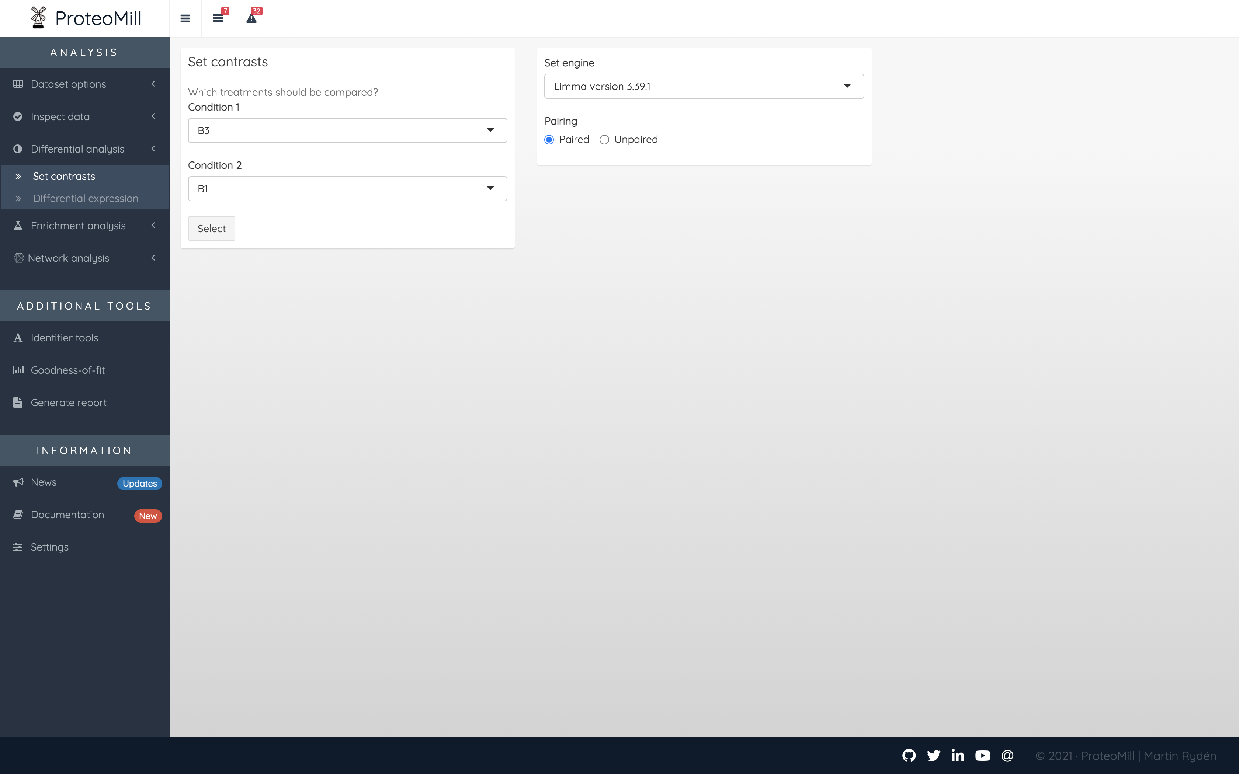Click the email @ icon in footer
The width and height of the screenshot is (1239, 774).
pos(1007,756)
